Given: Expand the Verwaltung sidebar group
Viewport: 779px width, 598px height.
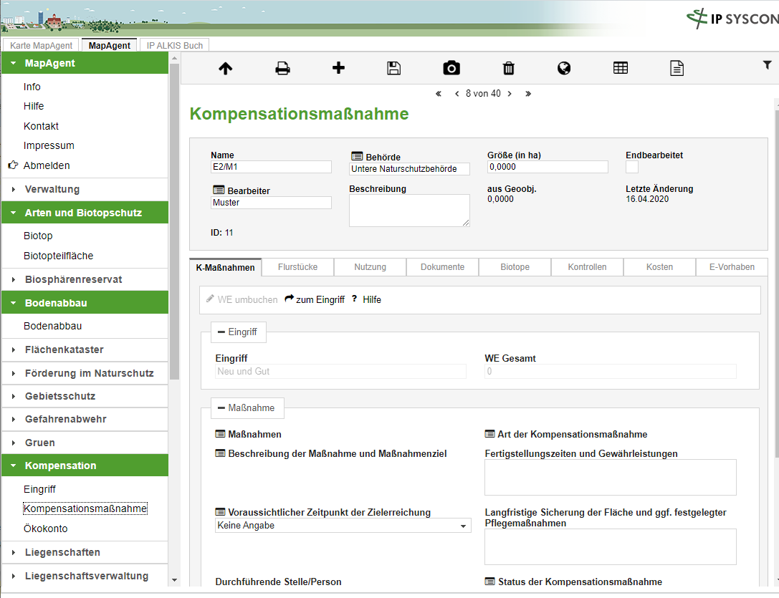Looking at the screenshot, I should [52, 189].
